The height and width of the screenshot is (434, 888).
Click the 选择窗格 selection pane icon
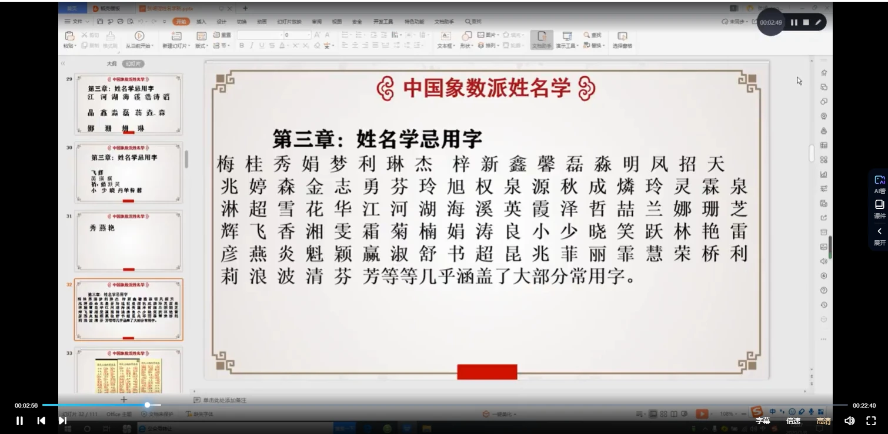(622, 36)
